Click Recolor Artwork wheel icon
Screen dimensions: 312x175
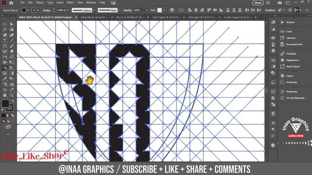coord(172,10)
